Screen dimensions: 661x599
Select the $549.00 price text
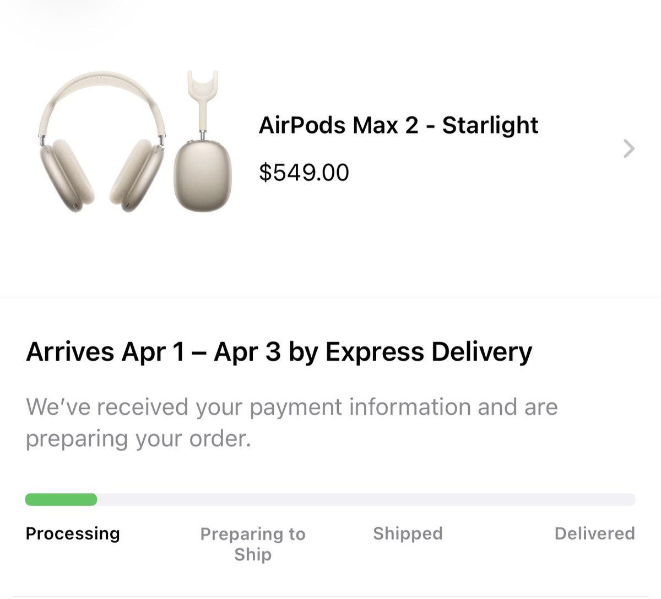[x=304, y=173]
